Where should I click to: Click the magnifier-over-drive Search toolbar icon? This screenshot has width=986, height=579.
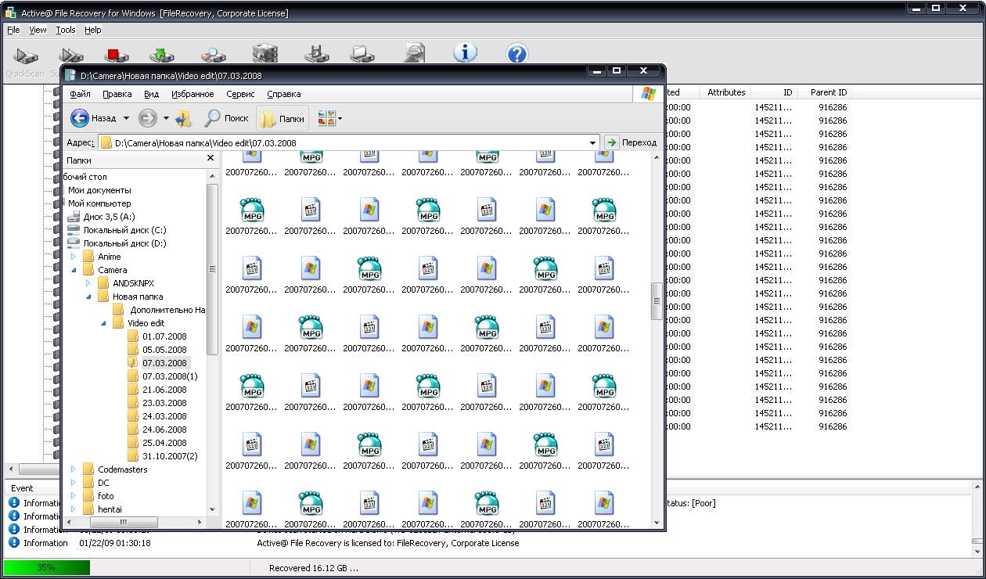coord(213,55)
